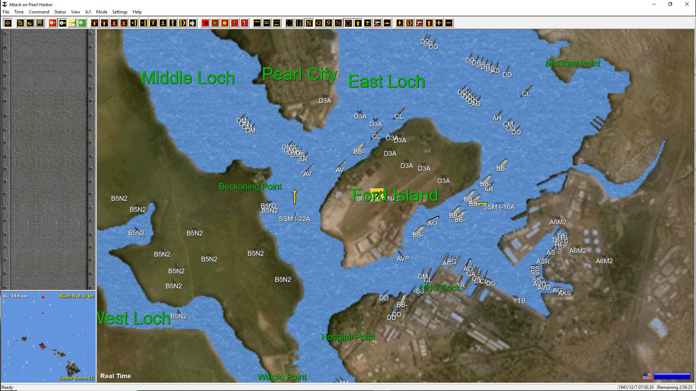696x391 pixels.
Task: Click the US flag in the status bar
Action: coord(647,376)
